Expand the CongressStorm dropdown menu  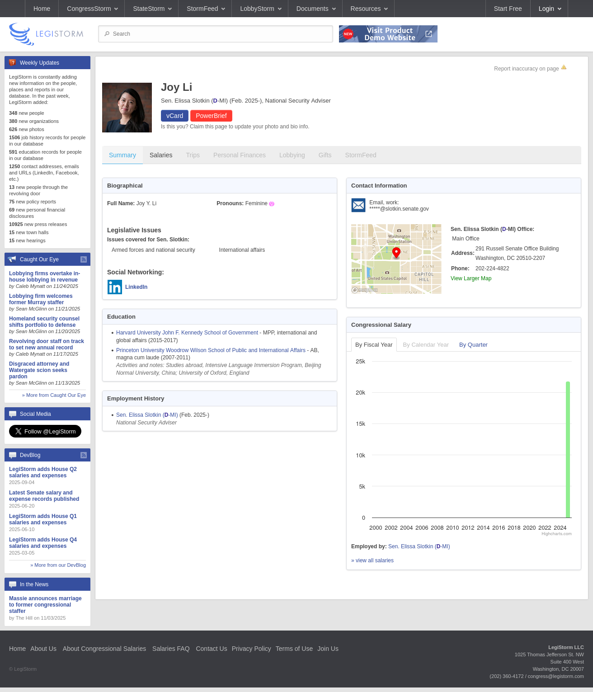pyautogui.click(x=92, y=9)
